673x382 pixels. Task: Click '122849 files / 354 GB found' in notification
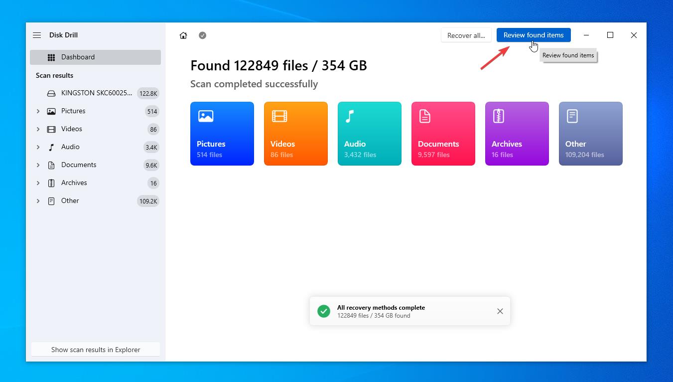click(374, 316)
